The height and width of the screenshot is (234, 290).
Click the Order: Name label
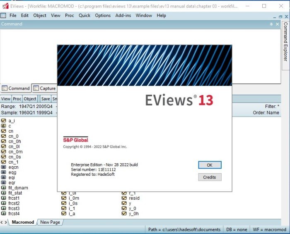point(266,113)
